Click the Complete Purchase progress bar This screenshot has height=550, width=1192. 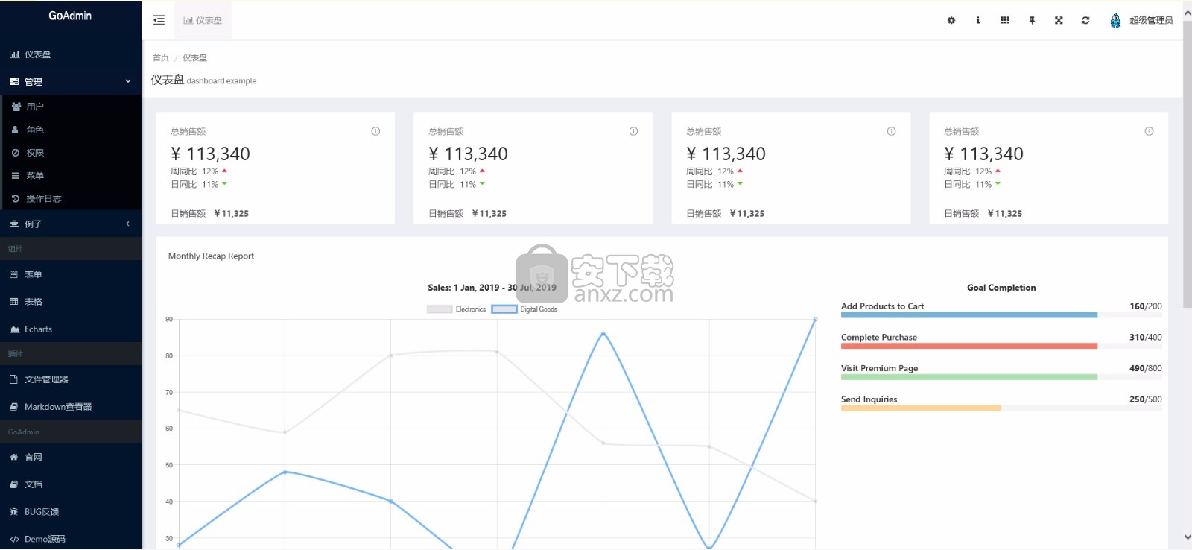coord(1001,346)
